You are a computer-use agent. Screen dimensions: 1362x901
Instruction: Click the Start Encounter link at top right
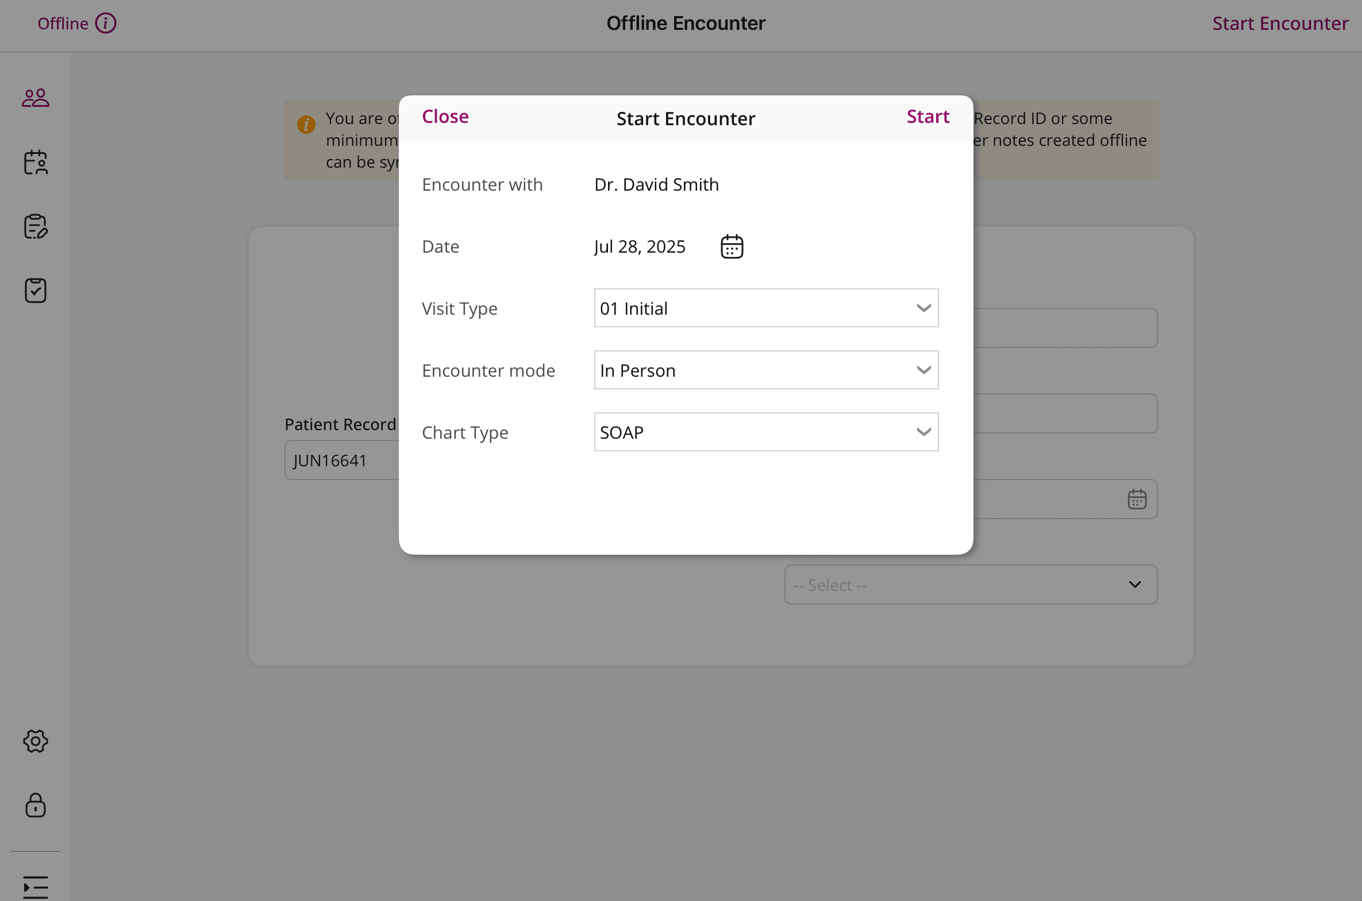1280,24
